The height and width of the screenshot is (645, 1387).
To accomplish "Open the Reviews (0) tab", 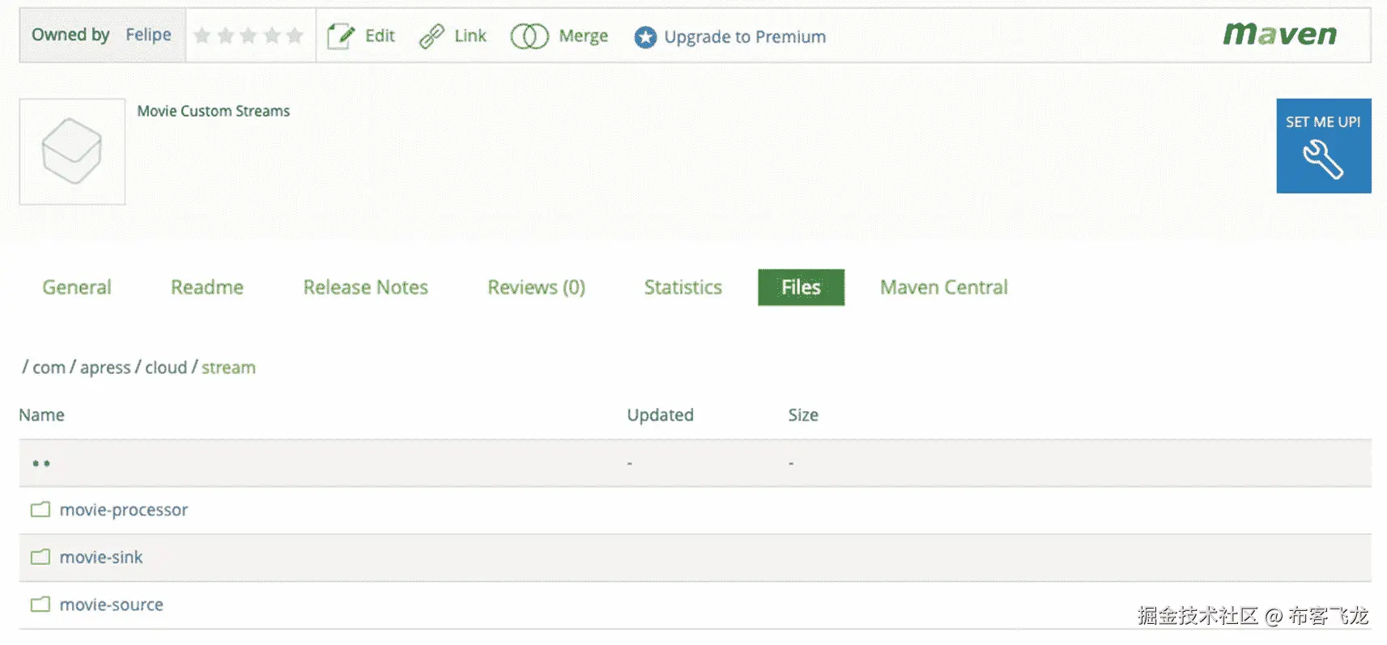I will [536, 287].
